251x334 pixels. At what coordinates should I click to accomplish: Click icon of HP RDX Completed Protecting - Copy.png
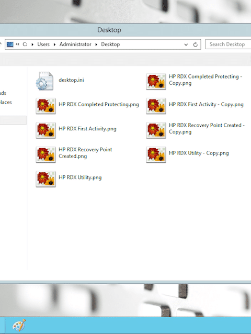pos(156,82)
